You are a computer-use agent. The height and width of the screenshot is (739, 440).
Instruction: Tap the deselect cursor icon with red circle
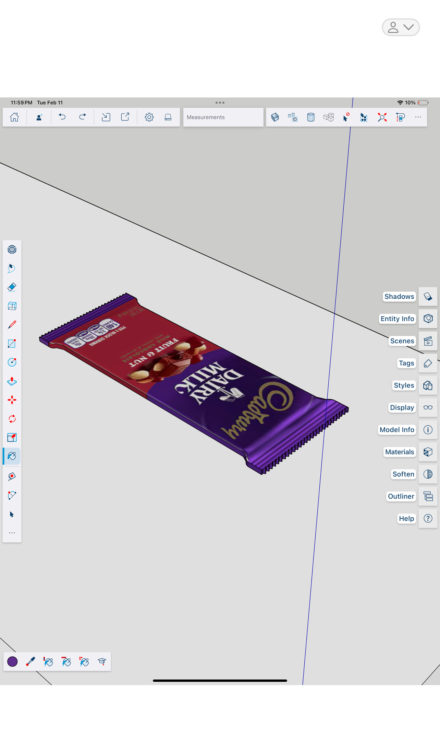346,117
